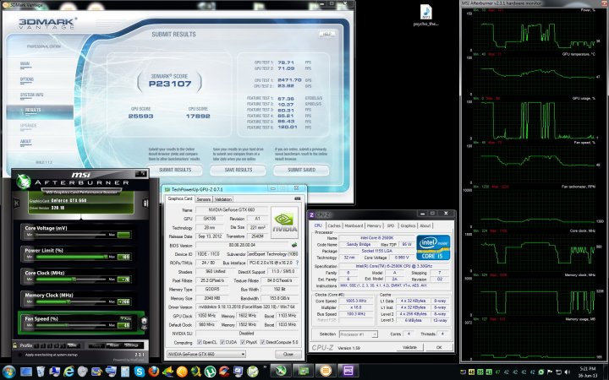Viewport: 609px width, 380px height.
Task: Click the volume speaker icon in the system tray
Action: point(566,372)
